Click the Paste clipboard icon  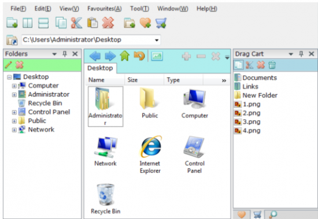pos(93,23)
